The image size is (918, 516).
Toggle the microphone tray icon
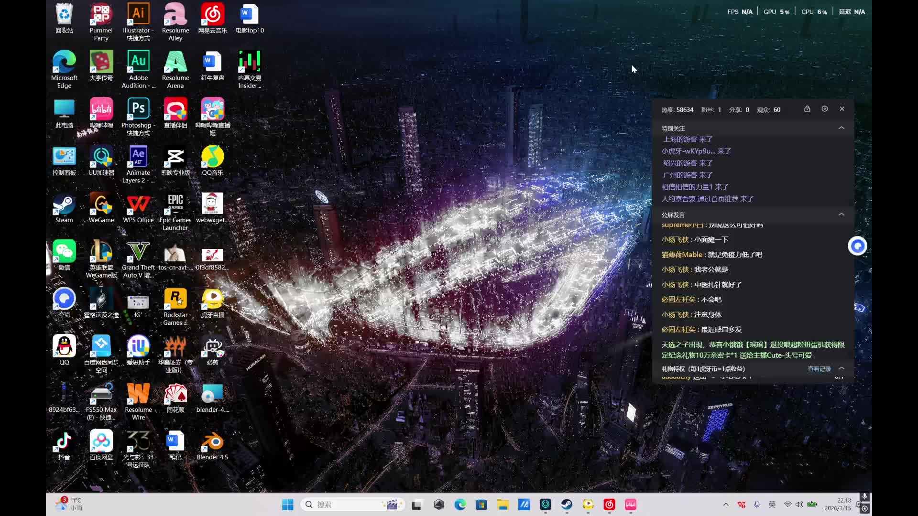coord(757,505)
